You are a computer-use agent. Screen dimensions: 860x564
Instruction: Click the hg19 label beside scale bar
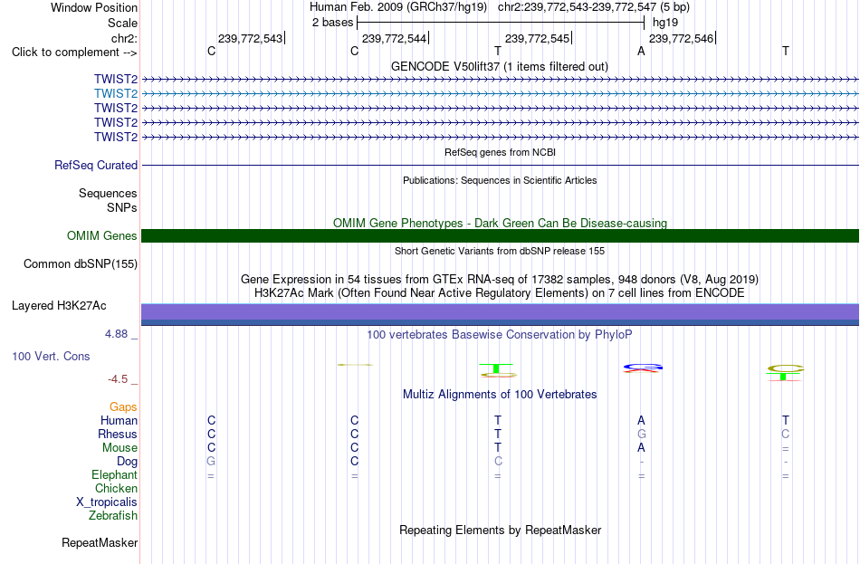tap(665, 23)
